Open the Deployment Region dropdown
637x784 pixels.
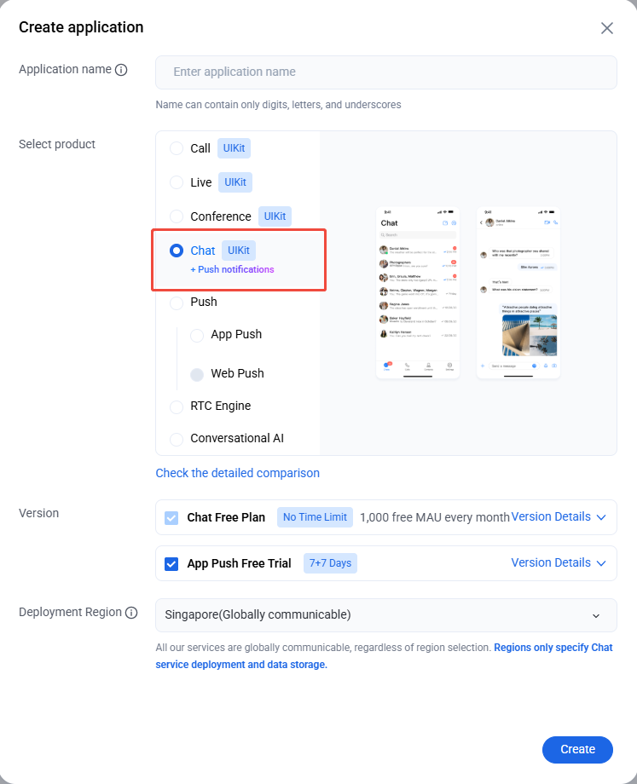pyautogui.click(x=385, y=615)
